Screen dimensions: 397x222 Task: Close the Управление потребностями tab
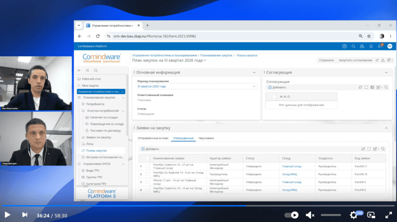pyautogui.click(x=138, y=25)
